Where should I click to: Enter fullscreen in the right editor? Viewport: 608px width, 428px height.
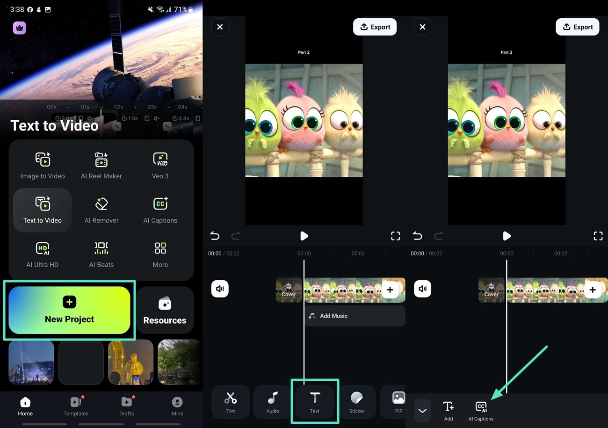tap(598, 236)
